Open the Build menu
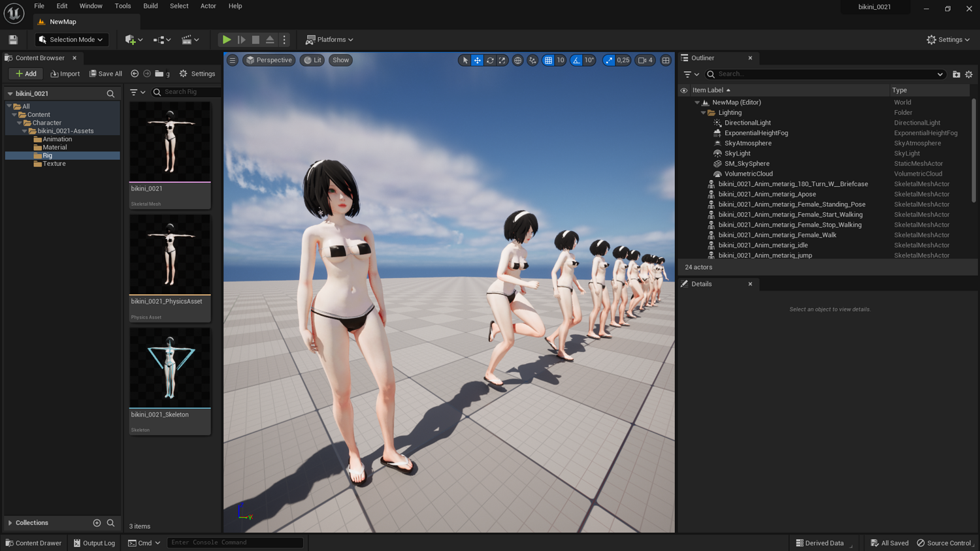This screenshot has height=551, width=980. tap(150, 7)
